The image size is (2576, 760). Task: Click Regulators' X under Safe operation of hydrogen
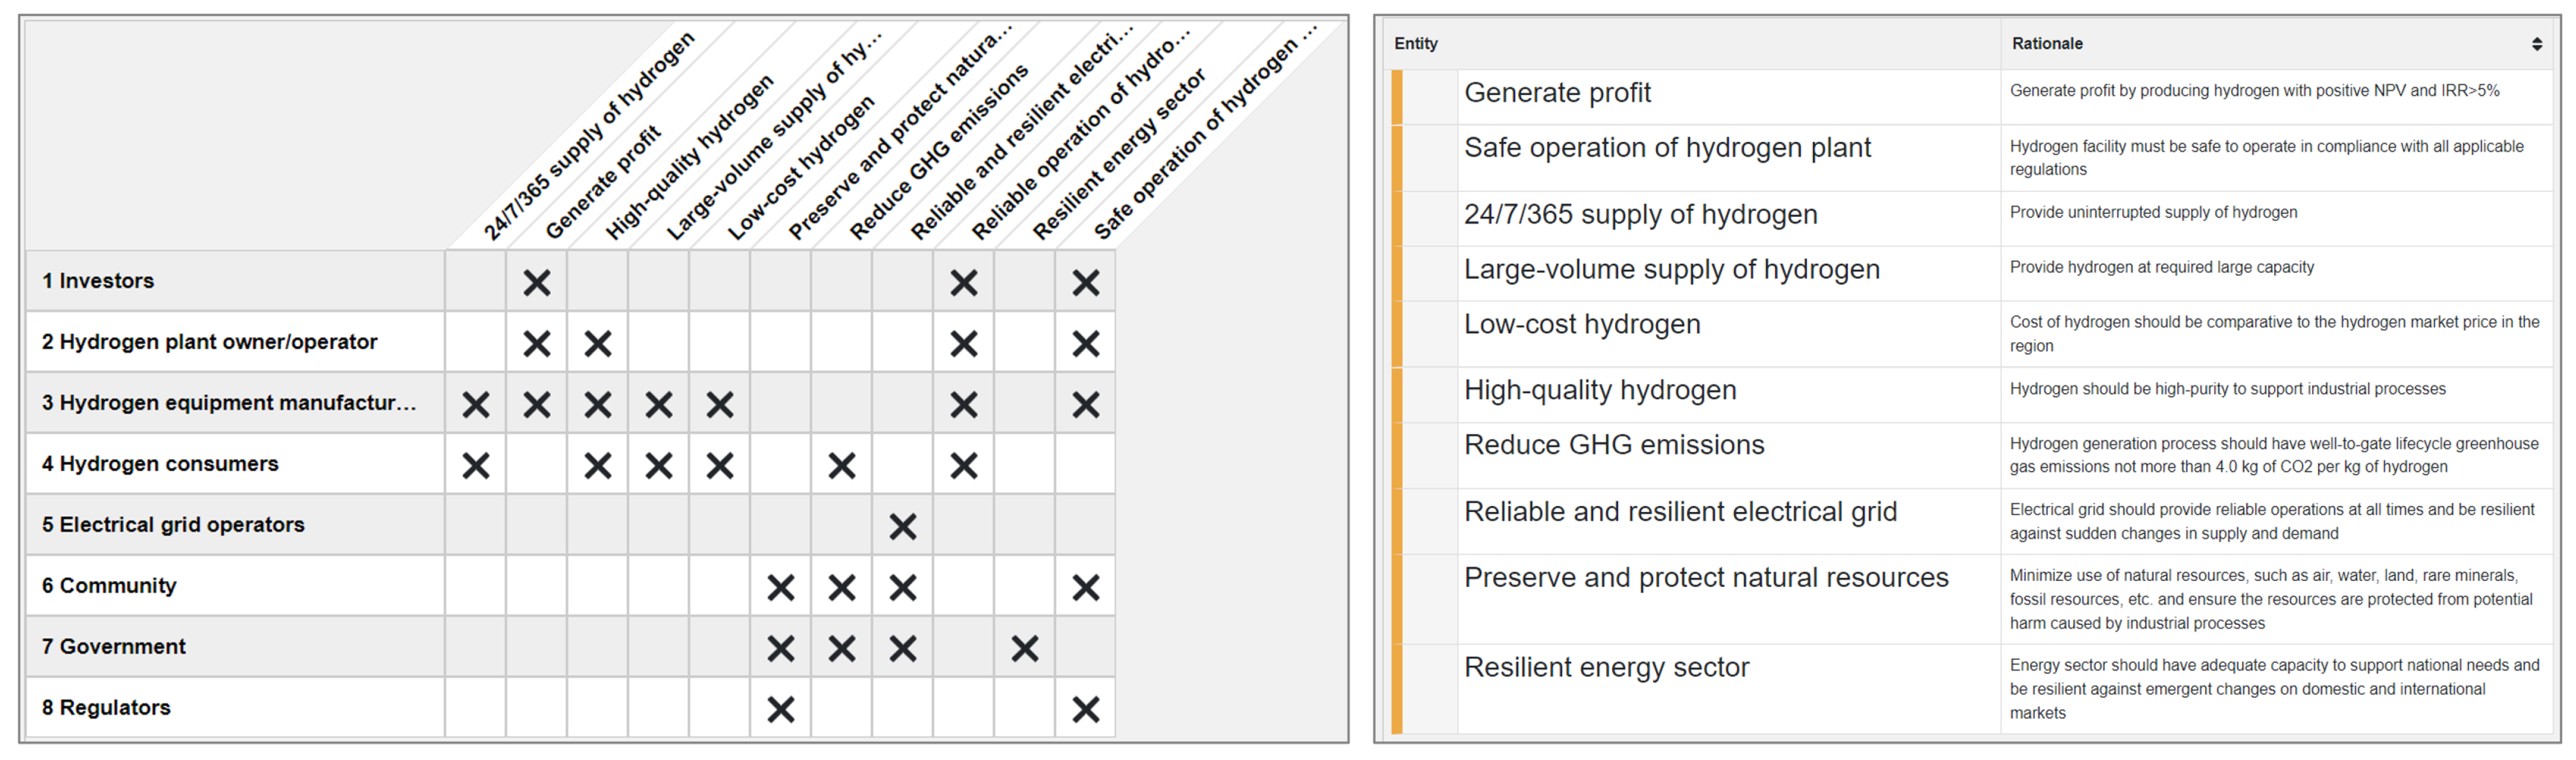point(1086,709)
